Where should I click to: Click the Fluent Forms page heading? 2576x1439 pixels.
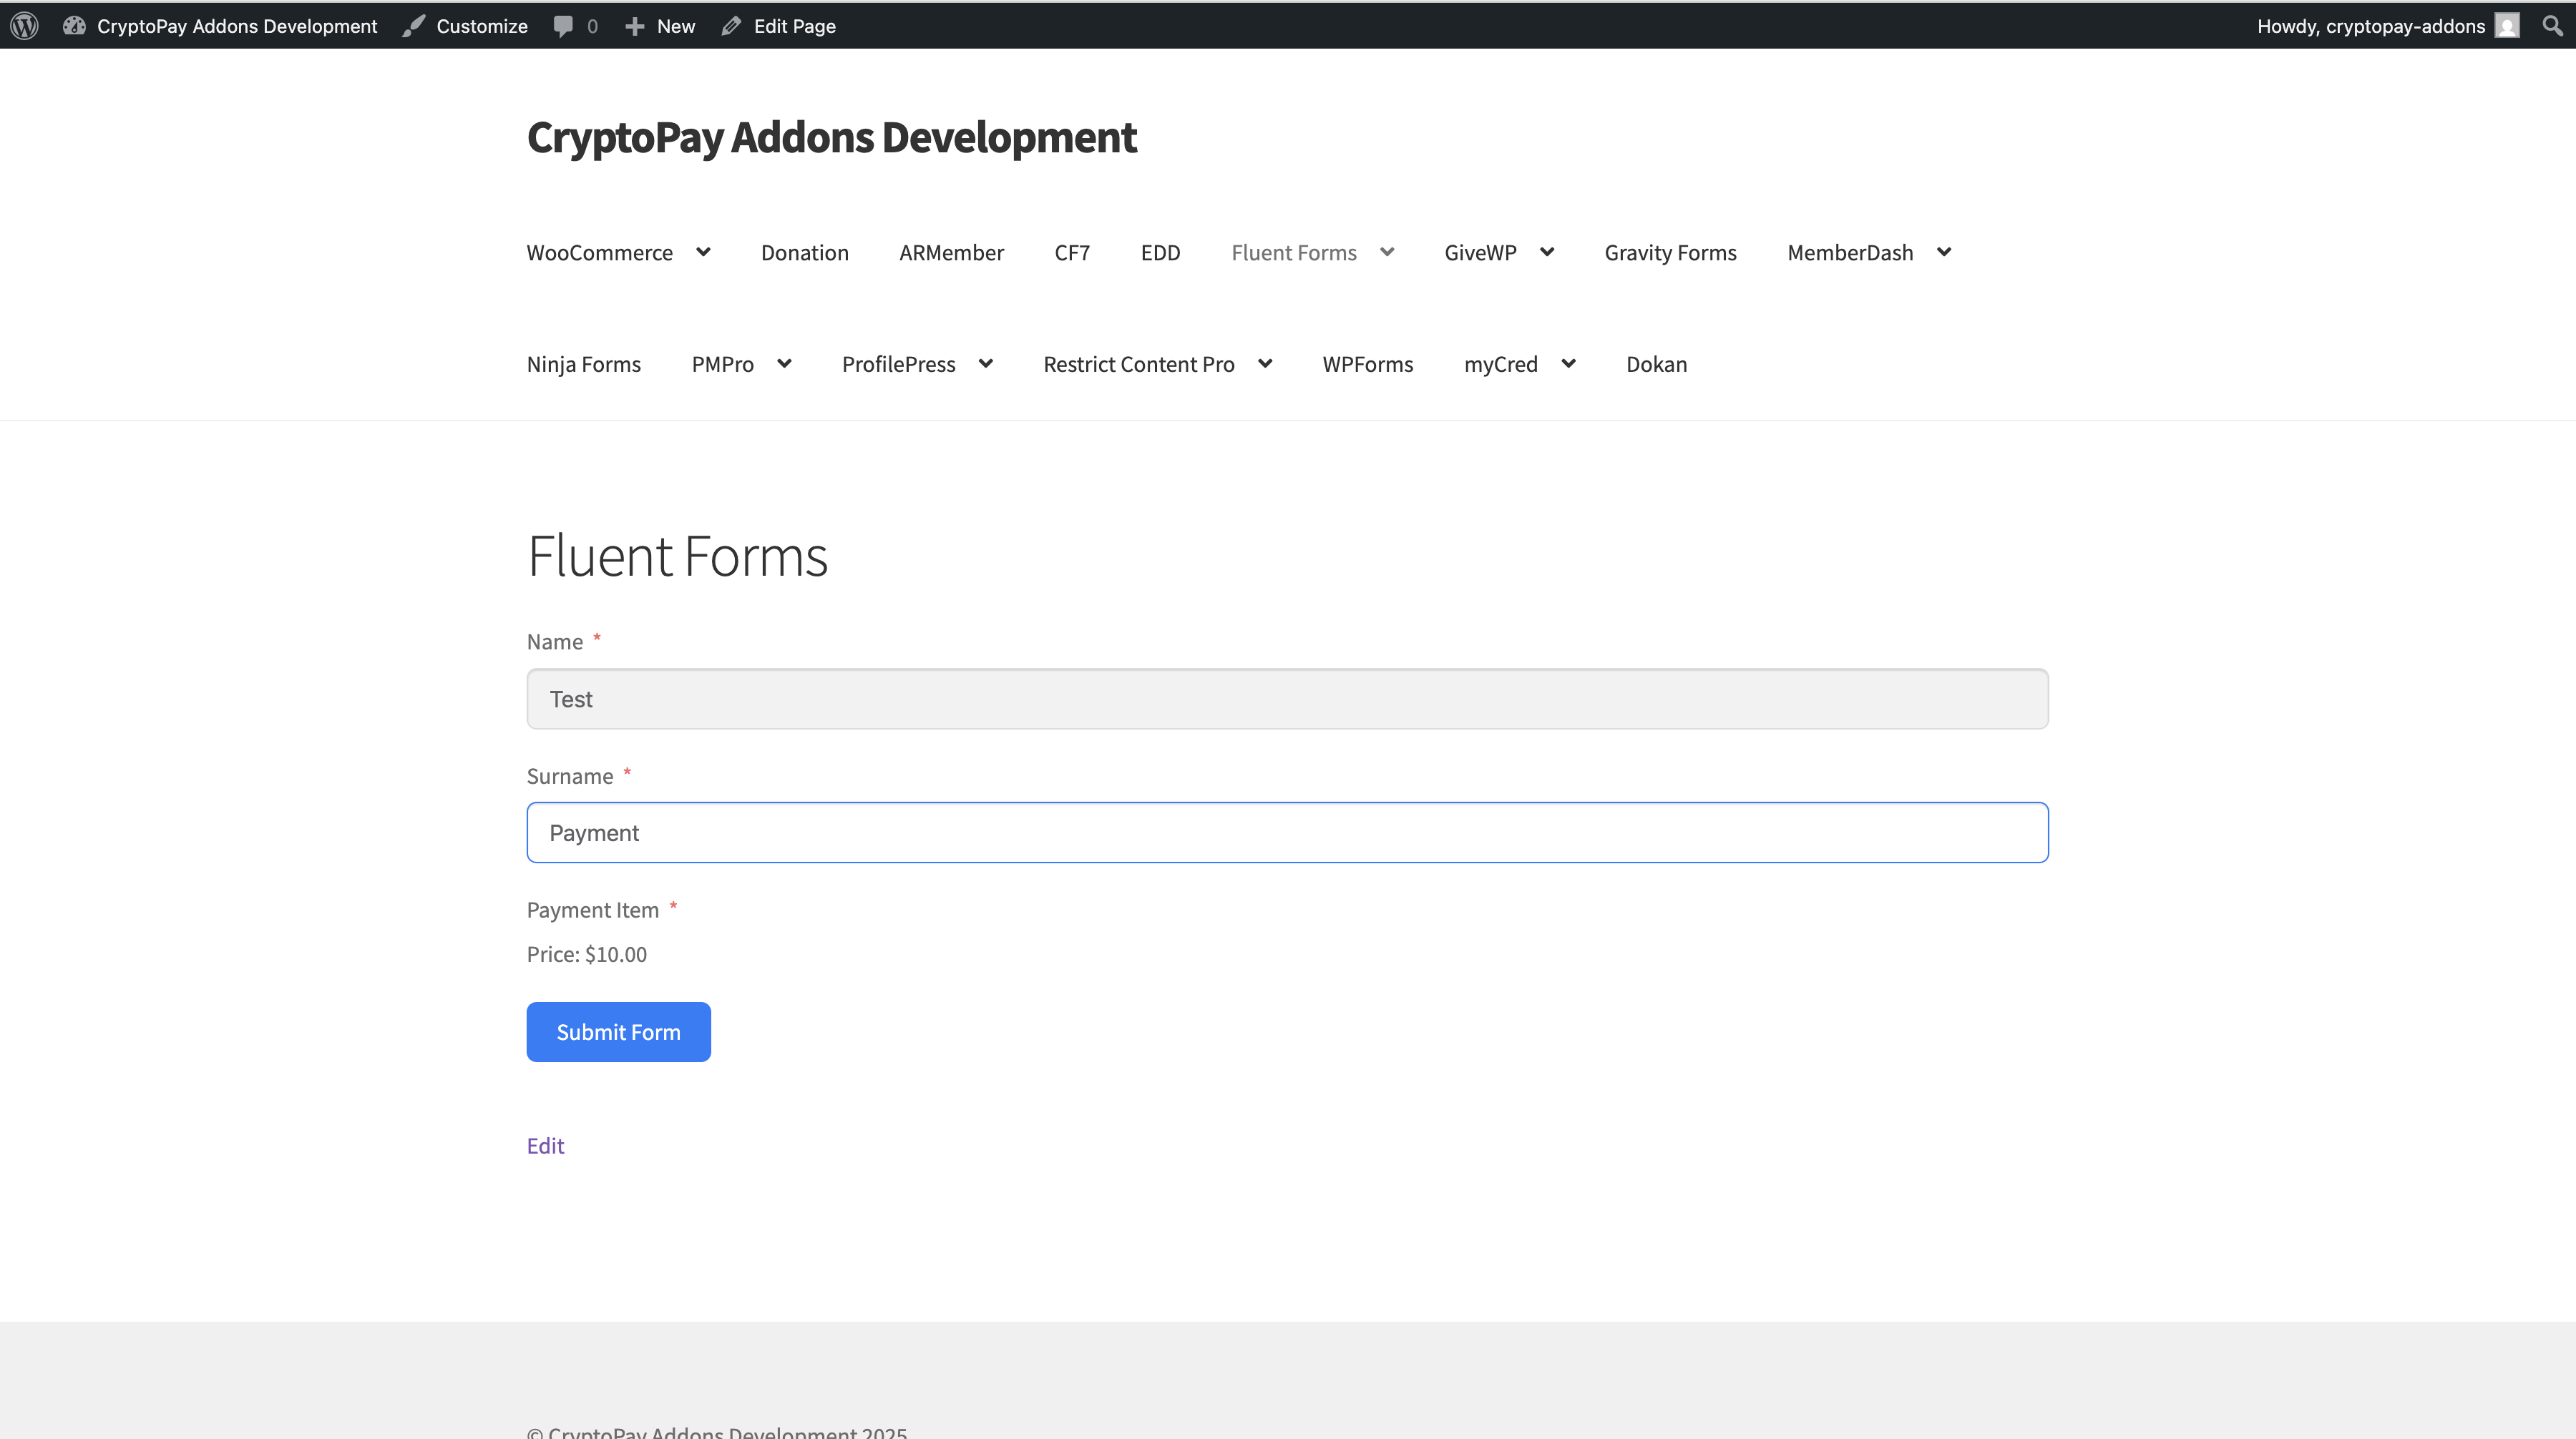pyautogui.click(x=677, y=556)
